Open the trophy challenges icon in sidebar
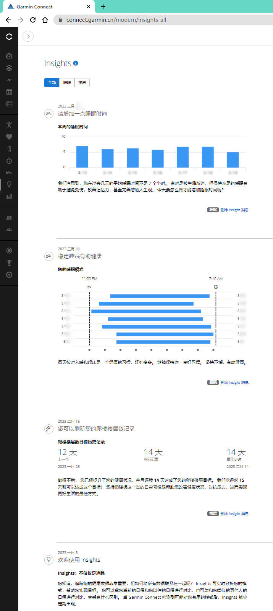Viewport: 273px width, 611px height. (9, 263)
